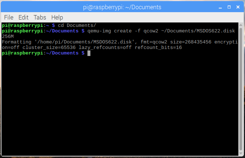Open the File menu

coord(9,17)
